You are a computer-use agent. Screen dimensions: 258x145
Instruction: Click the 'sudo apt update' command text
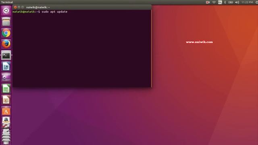[54, 12]
